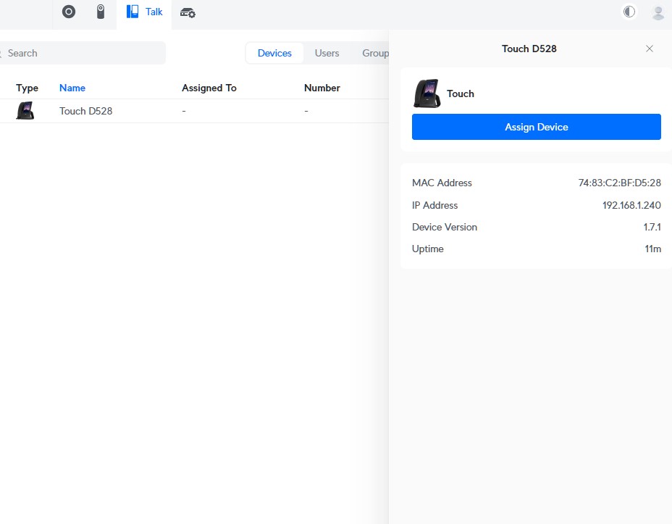Close the Touch D528 details panel
672x524 pixels.
(650, 49)
